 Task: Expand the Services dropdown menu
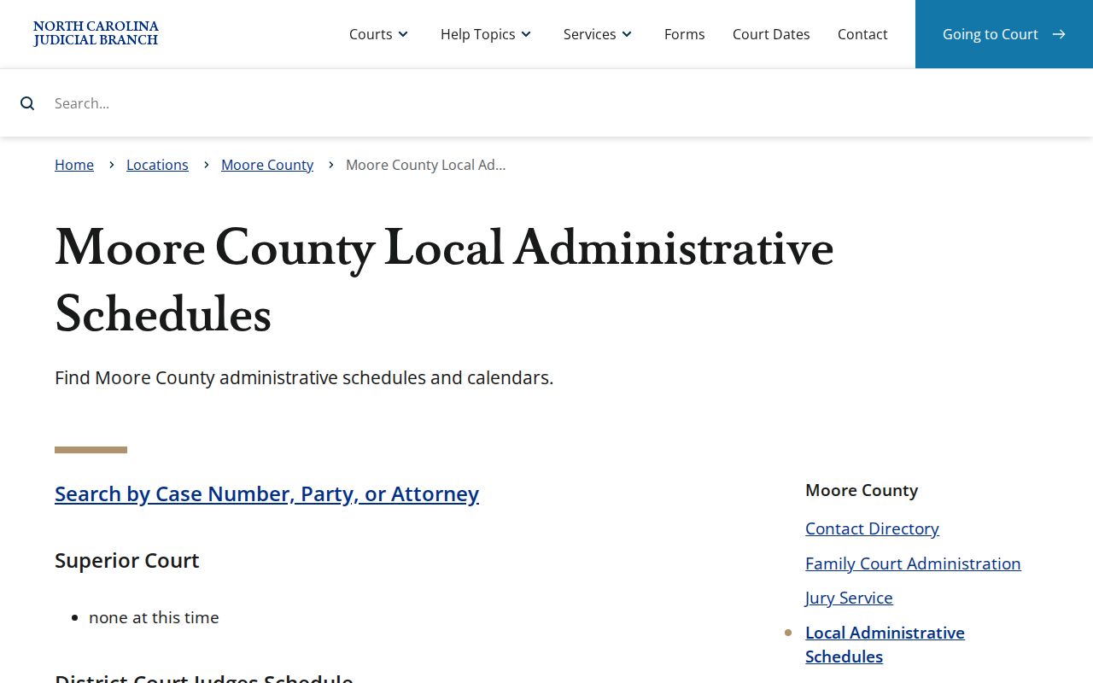pyautogui.click(x=599, y=34)
